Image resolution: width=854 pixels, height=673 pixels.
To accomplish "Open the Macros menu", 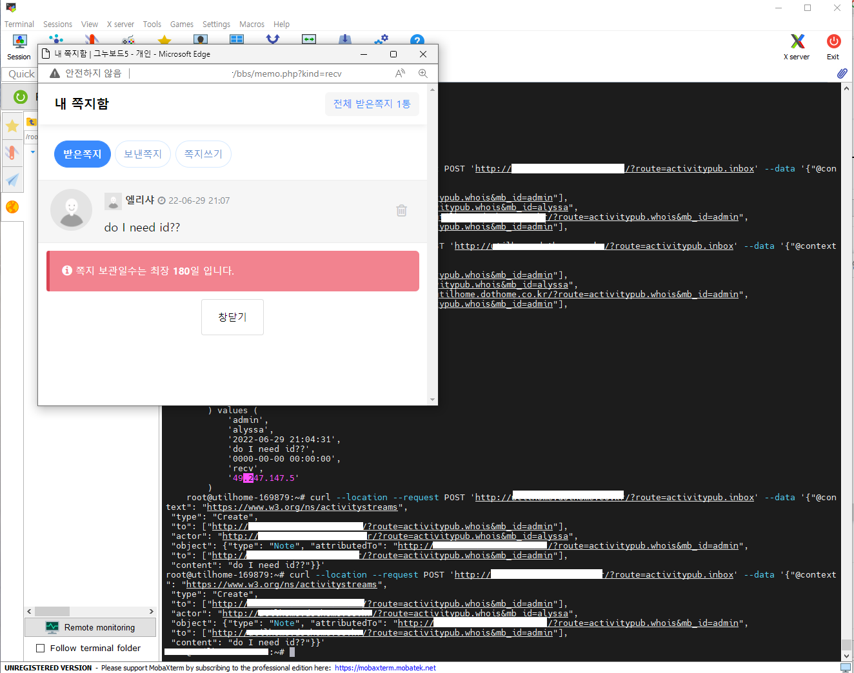I will 252,24.
